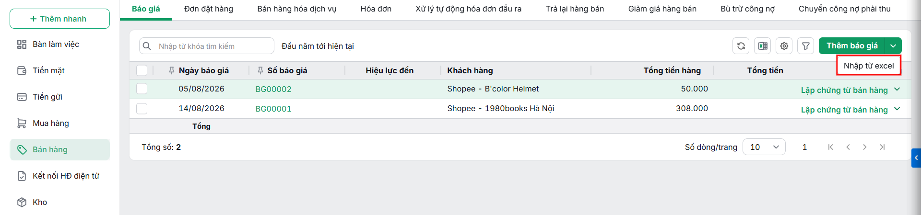Click the refresh data icon
The image size is (921, 215).
click(741, 46)
